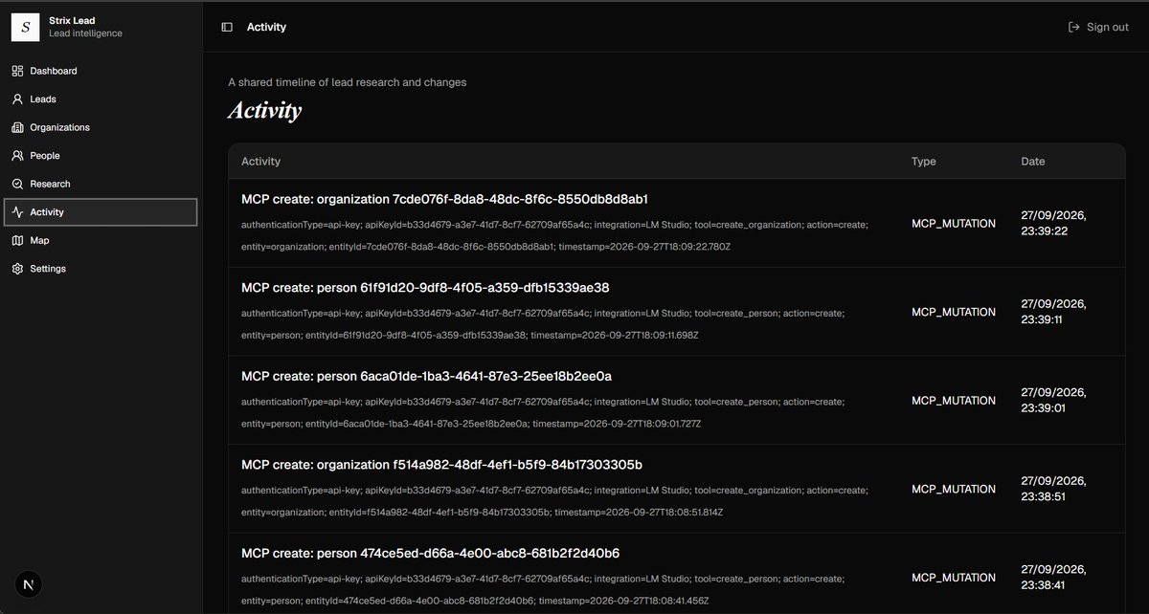Click the shared timeline subtitle text
Viewport: 1149px width, 614px height.
(x=348, y=82)
